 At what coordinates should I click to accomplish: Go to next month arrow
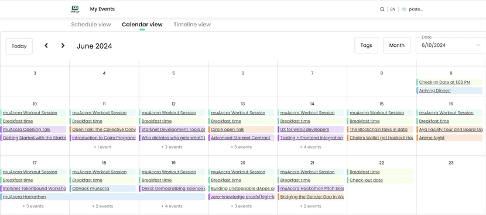(63, 46)
